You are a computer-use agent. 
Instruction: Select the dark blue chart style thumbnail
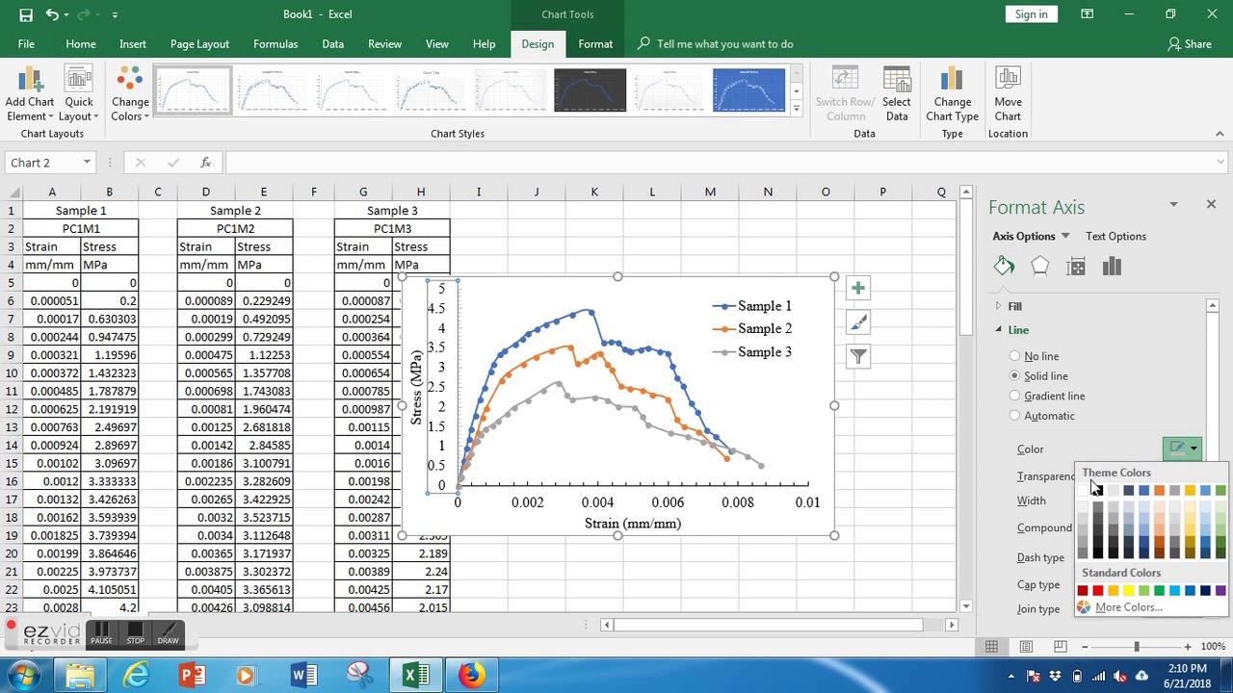click(x=590, y=90)
